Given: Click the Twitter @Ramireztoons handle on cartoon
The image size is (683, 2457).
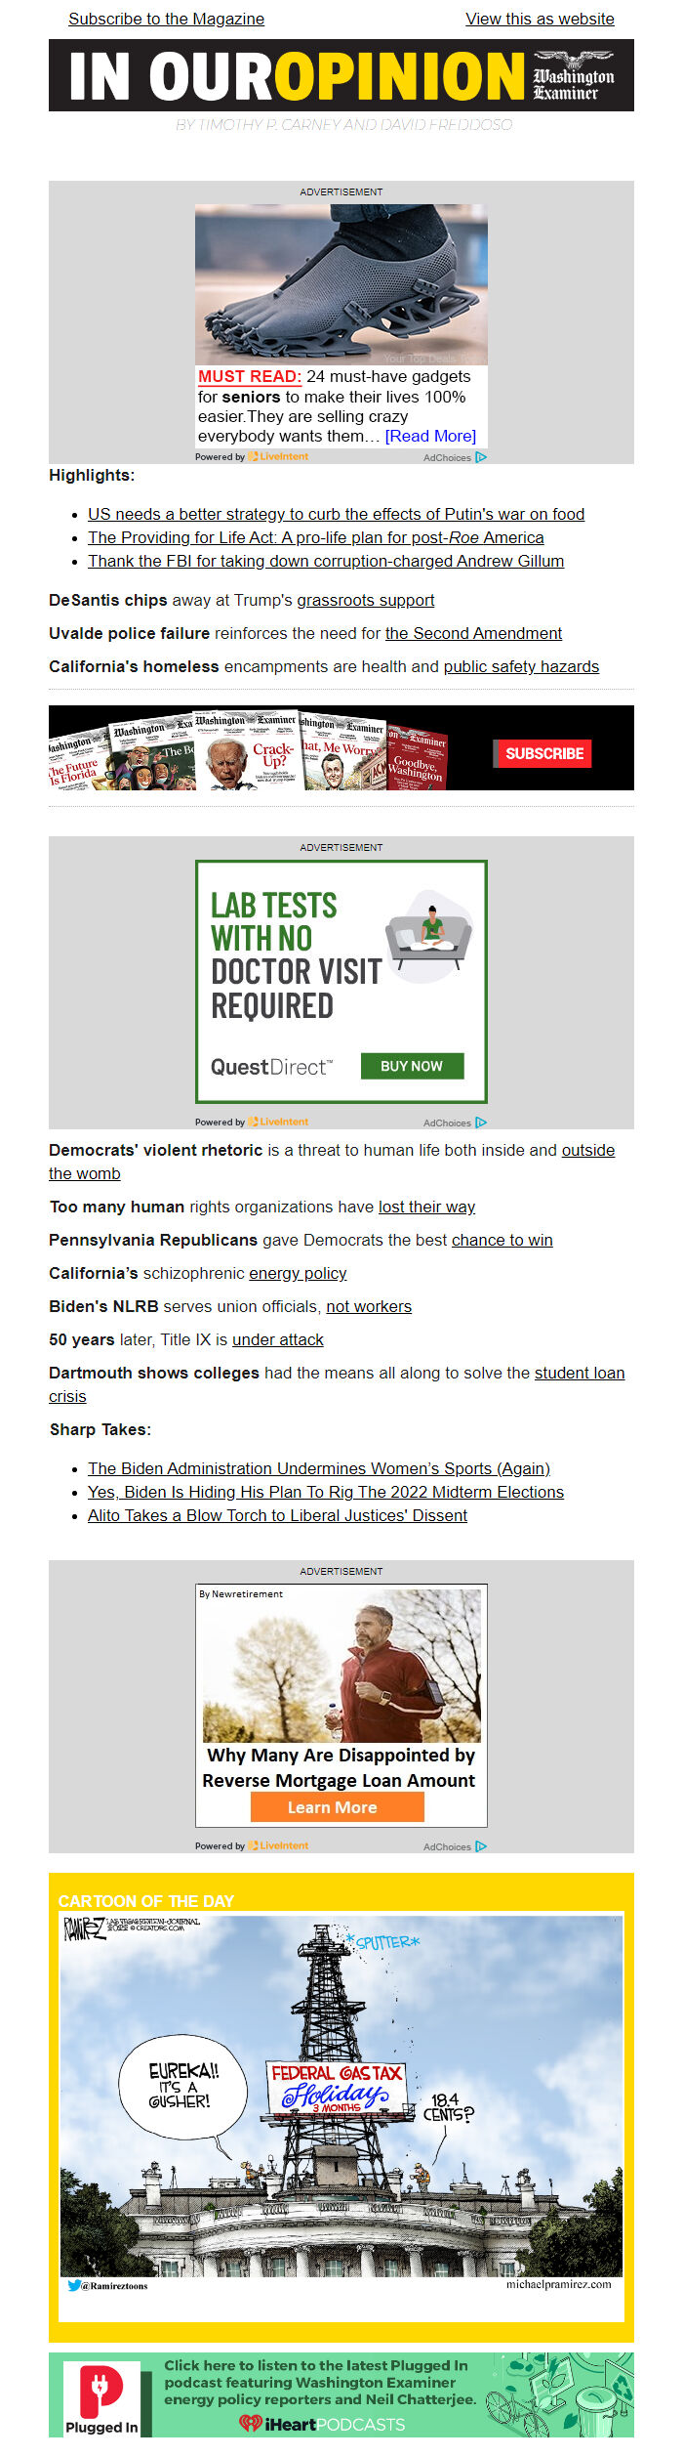Looking at the screenshot, I should 108,2285.
